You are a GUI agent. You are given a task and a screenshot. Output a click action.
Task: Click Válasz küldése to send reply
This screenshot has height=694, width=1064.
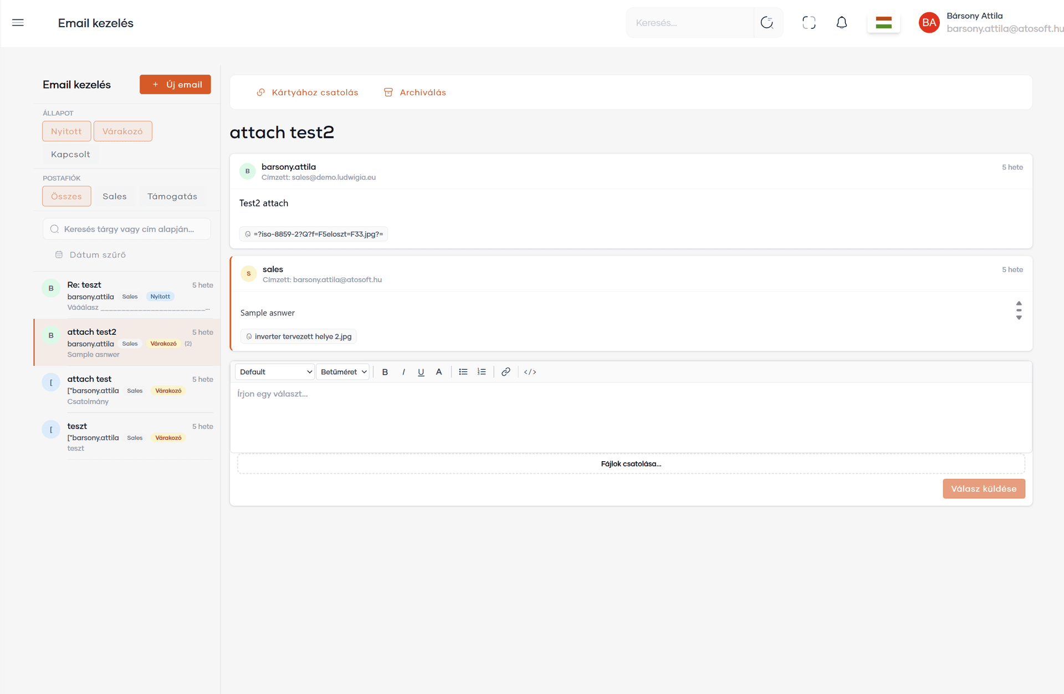point(983,489)
